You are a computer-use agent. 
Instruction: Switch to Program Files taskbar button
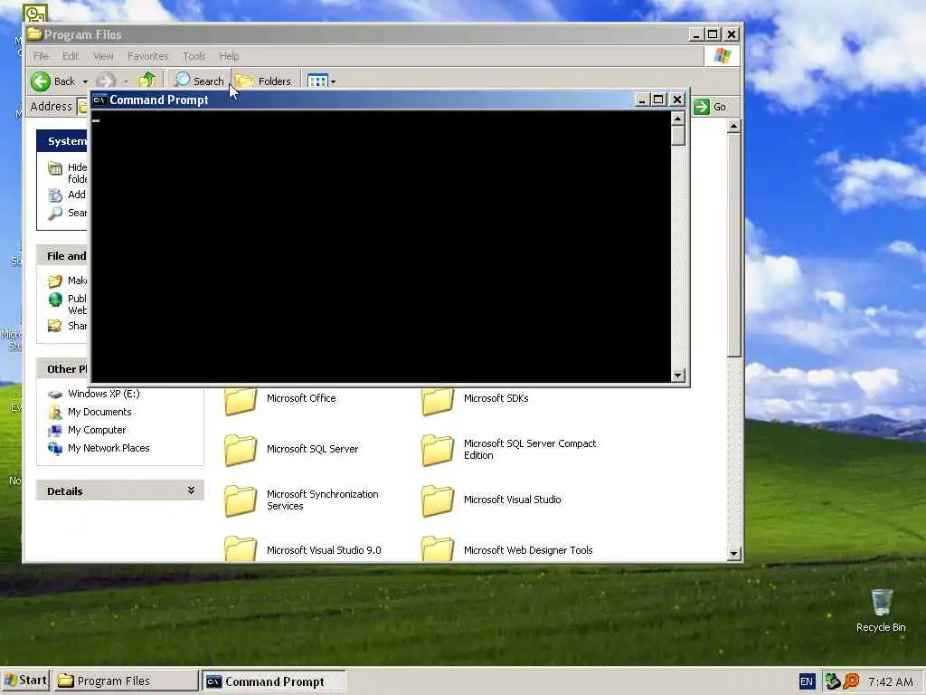tap(126, 681)
